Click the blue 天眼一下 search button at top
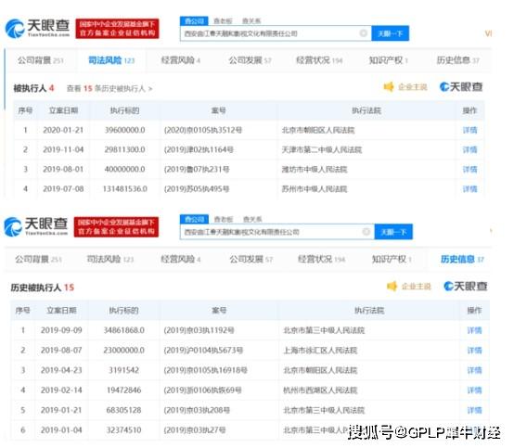This screenshot has height=448, width=514. pyautogui.click(x=390, y=33)
